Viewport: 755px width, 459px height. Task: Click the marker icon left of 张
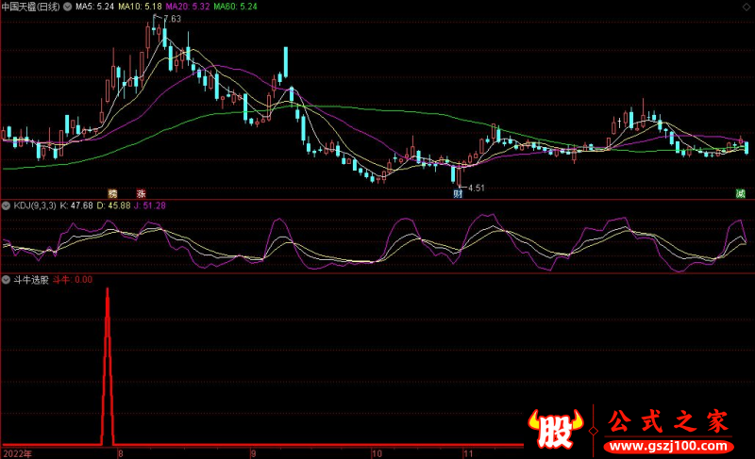112,193
